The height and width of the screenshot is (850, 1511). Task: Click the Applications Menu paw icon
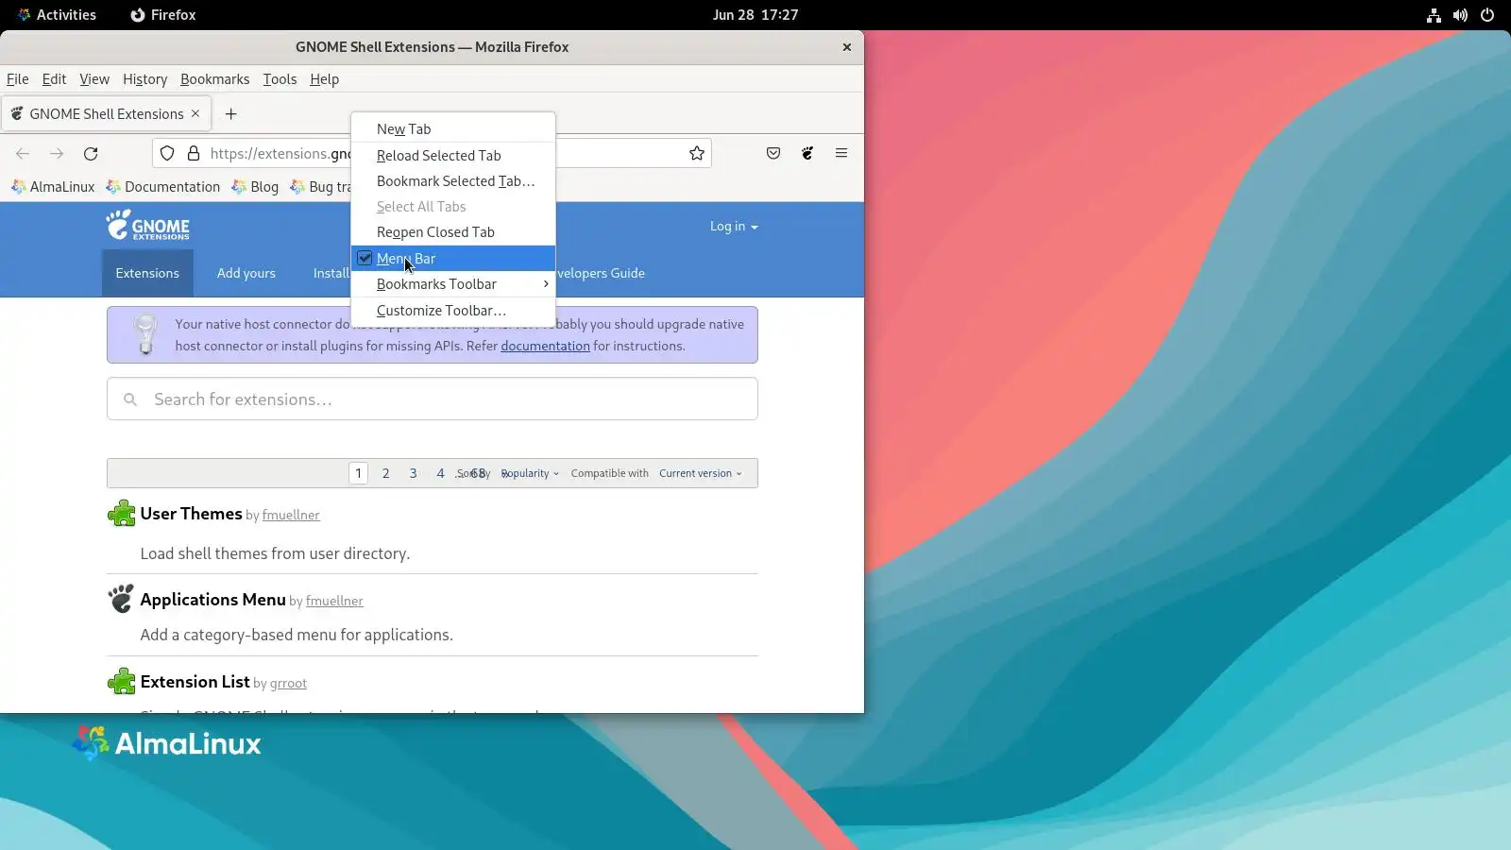(x=122, y=599)
